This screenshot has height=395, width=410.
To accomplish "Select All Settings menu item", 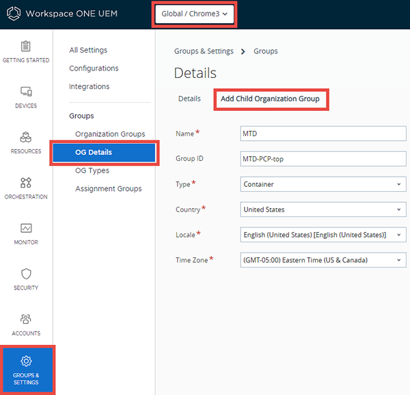I will pos(88,50).
